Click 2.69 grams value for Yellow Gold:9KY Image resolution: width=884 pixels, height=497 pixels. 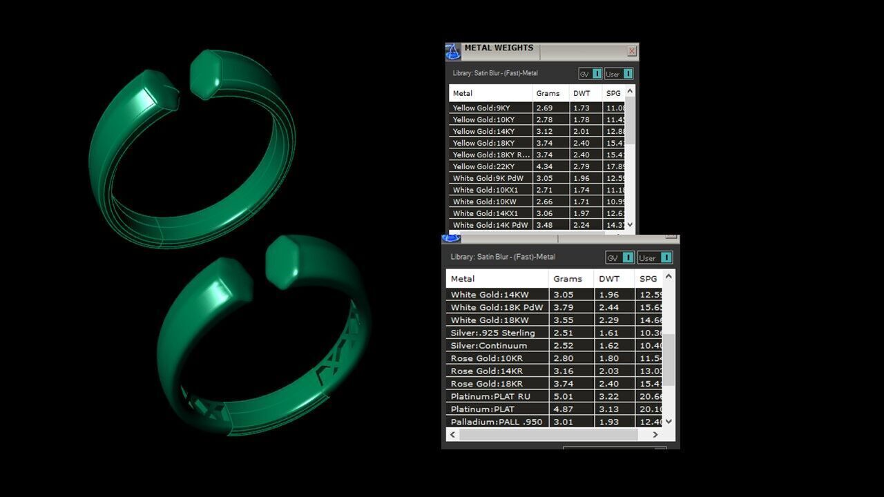pos(545,108)
